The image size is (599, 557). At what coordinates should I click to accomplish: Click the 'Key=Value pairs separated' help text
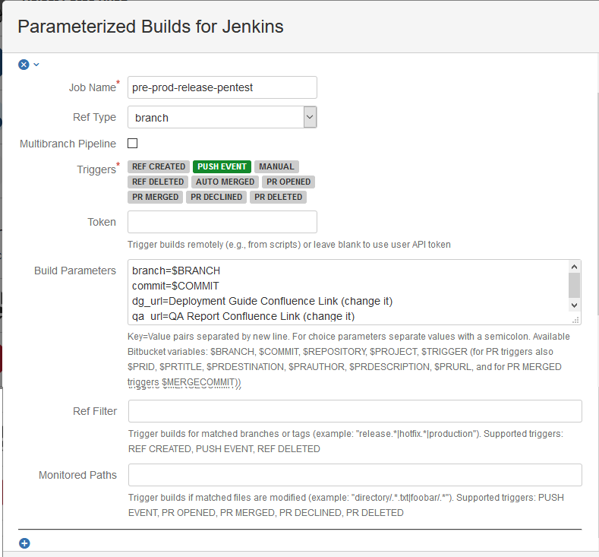point(348,359)
